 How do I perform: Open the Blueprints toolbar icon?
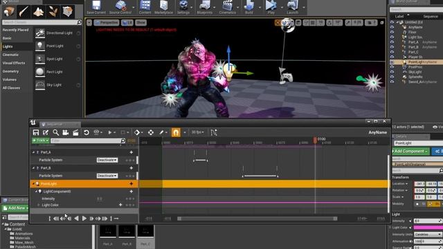tap(205, 7)
